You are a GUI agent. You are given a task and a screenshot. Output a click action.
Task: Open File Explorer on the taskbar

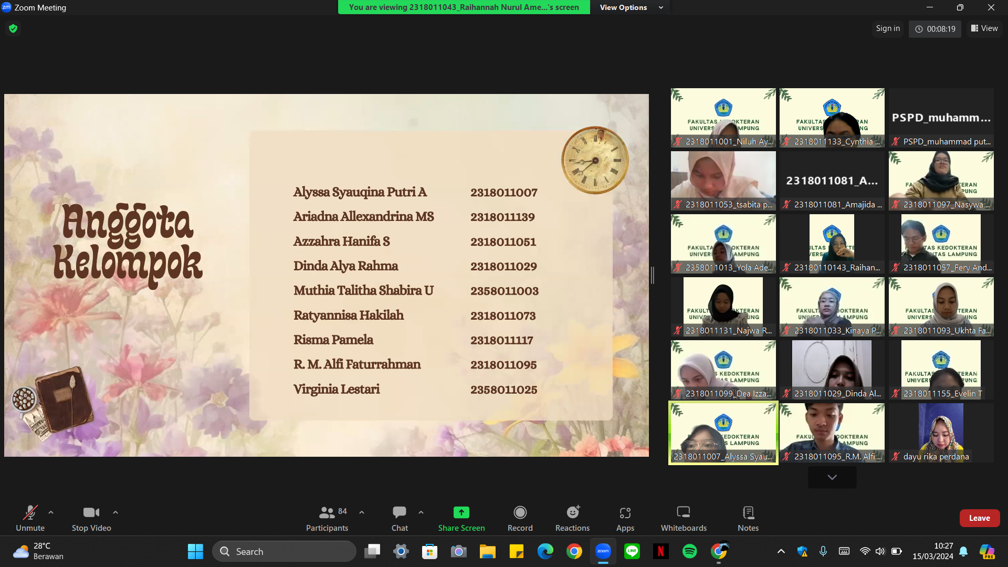488,551
